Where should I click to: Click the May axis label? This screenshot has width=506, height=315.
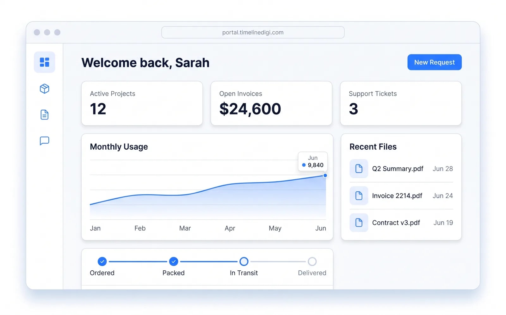[275, 228]
